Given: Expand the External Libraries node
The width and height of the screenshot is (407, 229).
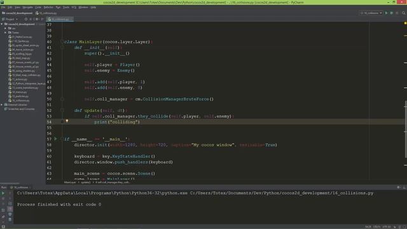Looking at the screenshot, I should pos(2,104).
